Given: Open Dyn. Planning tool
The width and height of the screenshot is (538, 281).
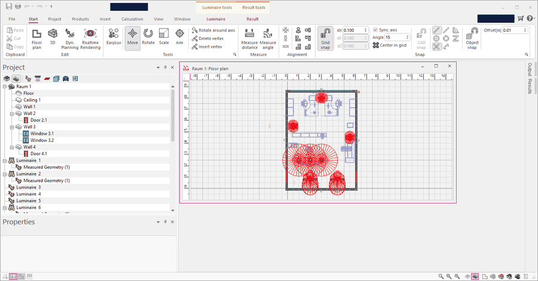Looking at the screenshot, I should pos(70,39).
